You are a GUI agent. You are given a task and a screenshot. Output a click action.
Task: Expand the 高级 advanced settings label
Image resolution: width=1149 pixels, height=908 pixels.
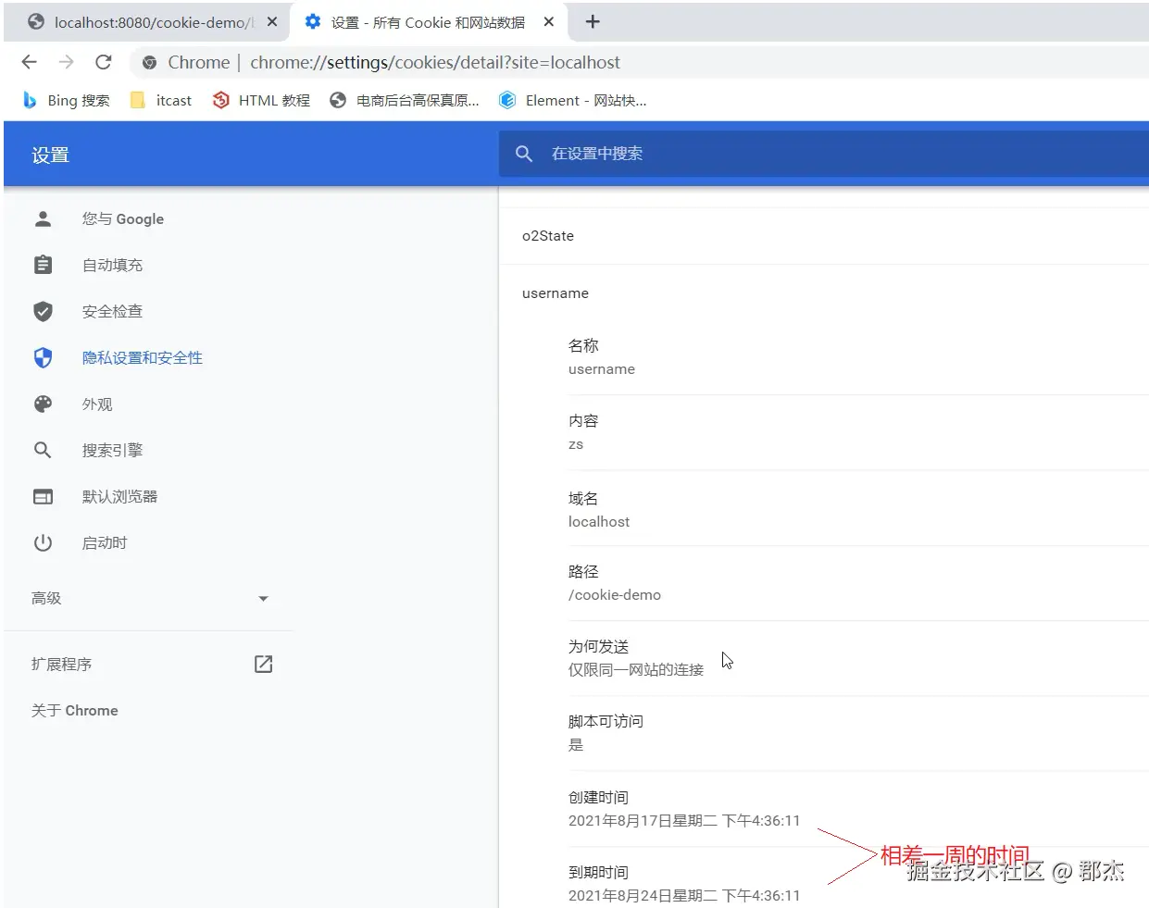46,598
